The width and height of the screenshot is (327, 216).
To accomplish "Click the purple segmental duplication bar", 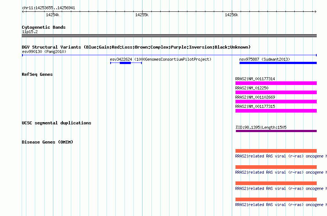I will 276,131.
